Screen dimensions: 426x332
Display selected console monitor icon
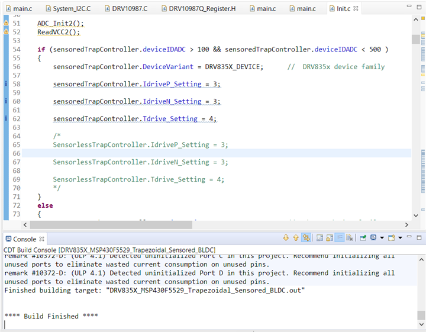(x=373, y=238)
